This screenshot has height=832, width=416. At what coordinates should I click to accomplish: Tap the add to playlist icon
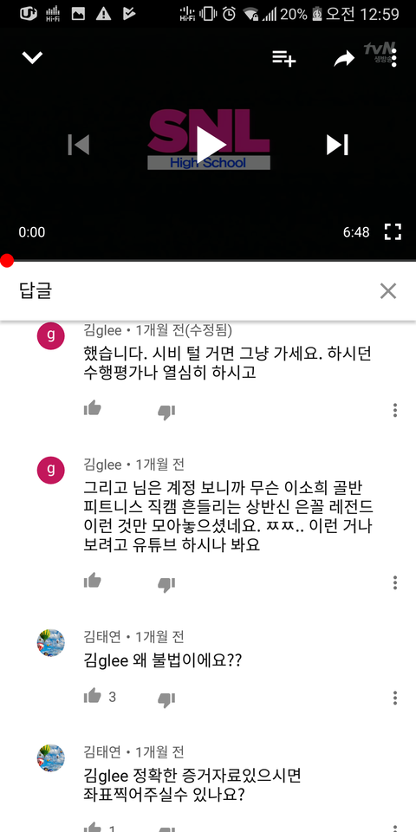click(x=284, y=58)
